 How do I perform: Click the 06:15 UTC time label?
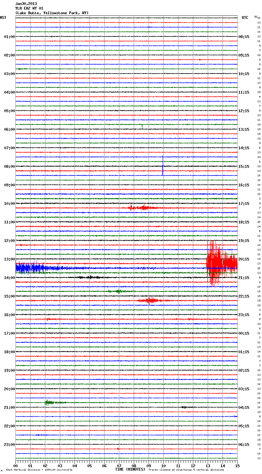(244, 445)
